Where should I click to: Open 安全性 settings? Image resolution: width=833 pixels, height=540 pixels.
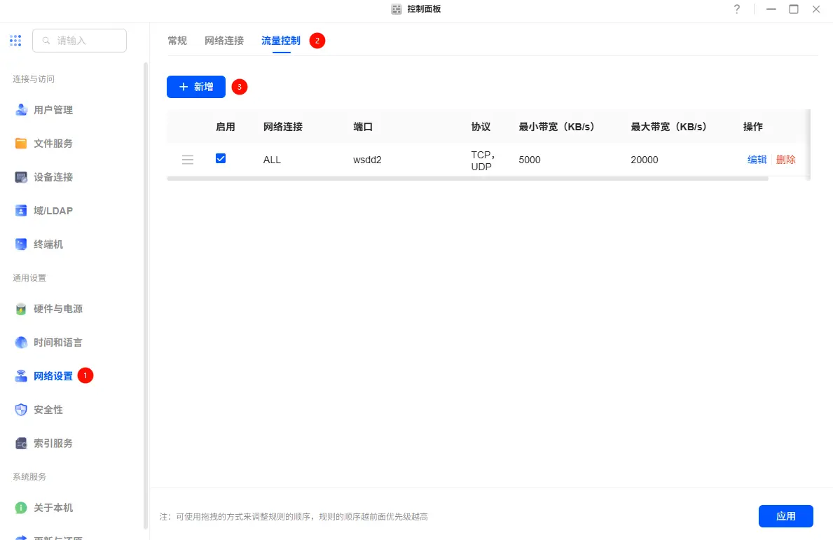coord(48,410)
